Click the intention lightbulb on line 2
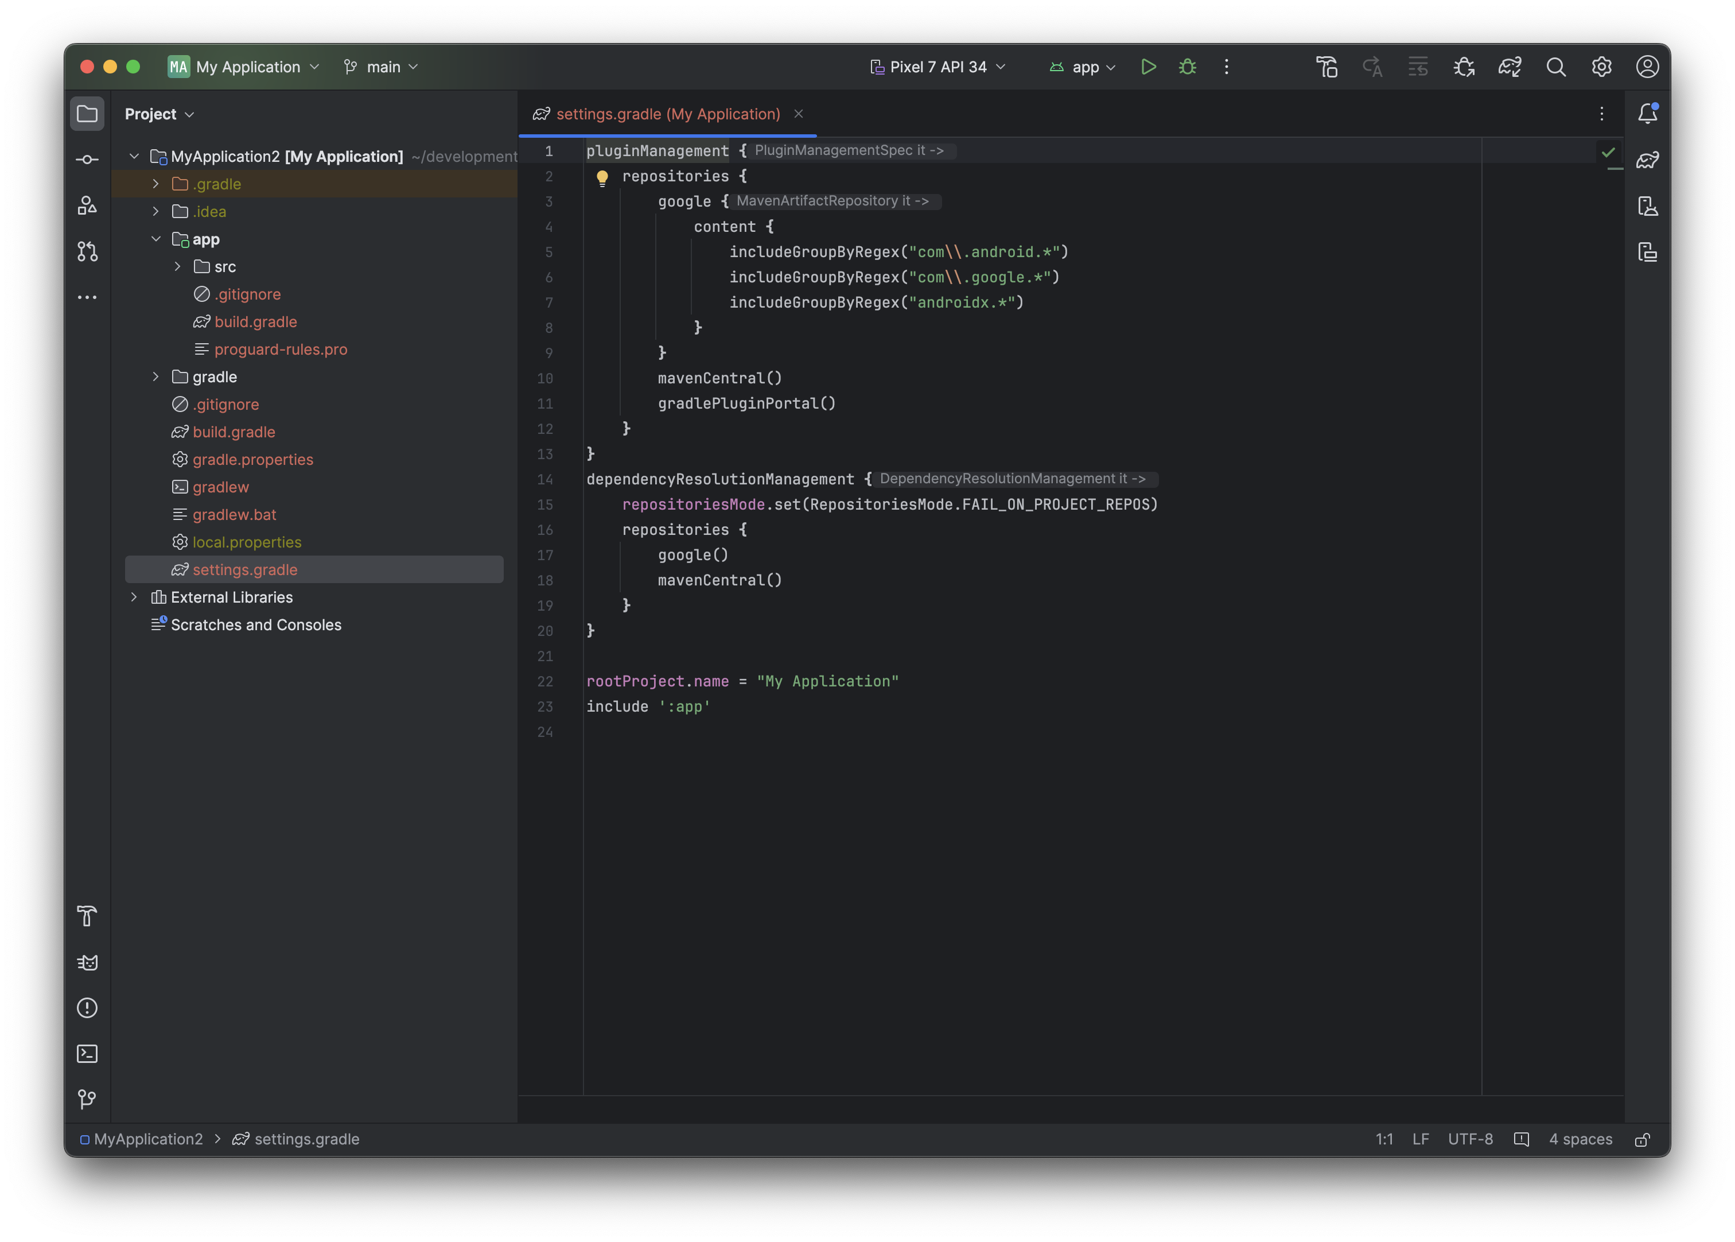Viewport: 1735px width, 1242px height. coord(602,177)
